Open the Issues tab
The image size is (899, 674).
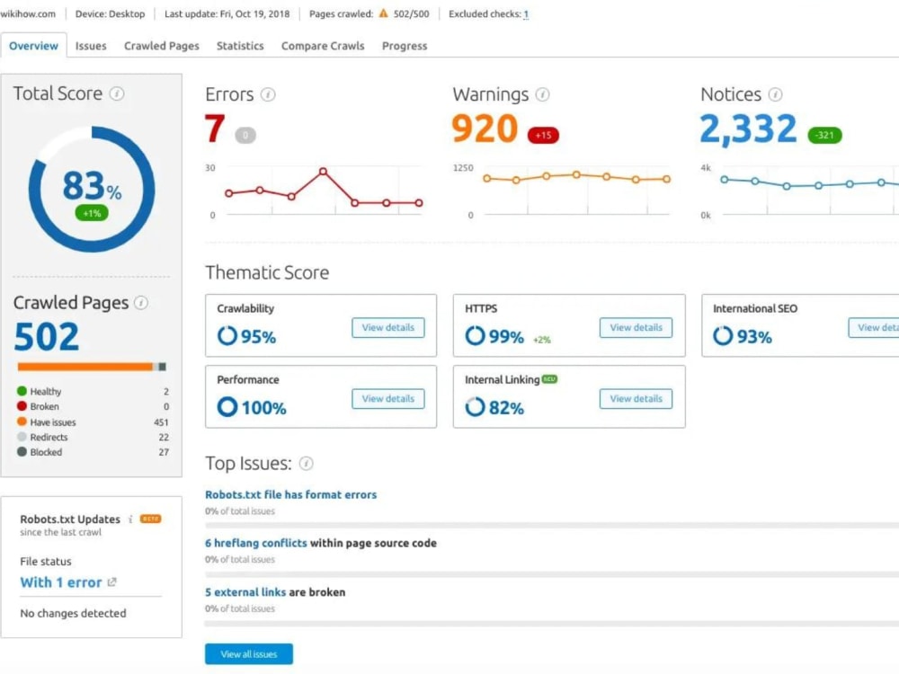pyautogui.click(x=91, y=46)
